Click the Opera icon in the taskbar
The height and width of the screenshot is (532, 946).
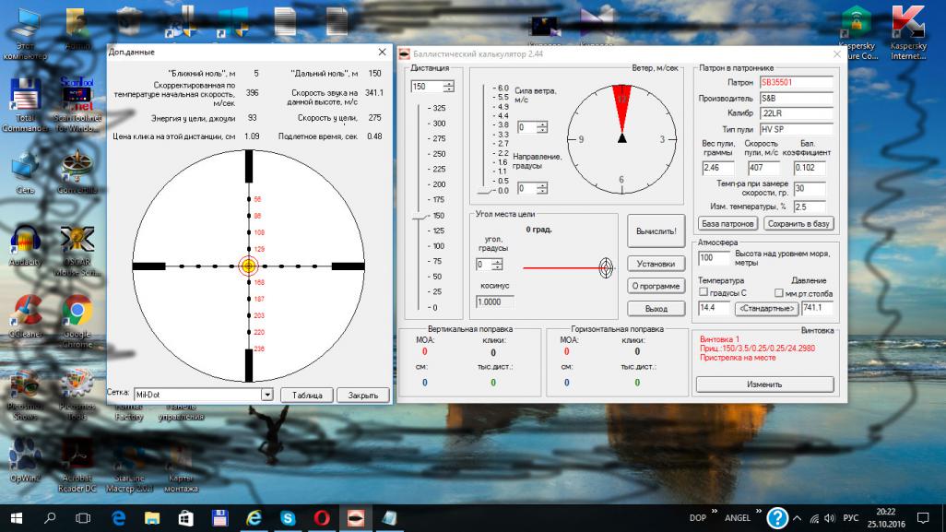pyautogui.click(x=323, y=518)
